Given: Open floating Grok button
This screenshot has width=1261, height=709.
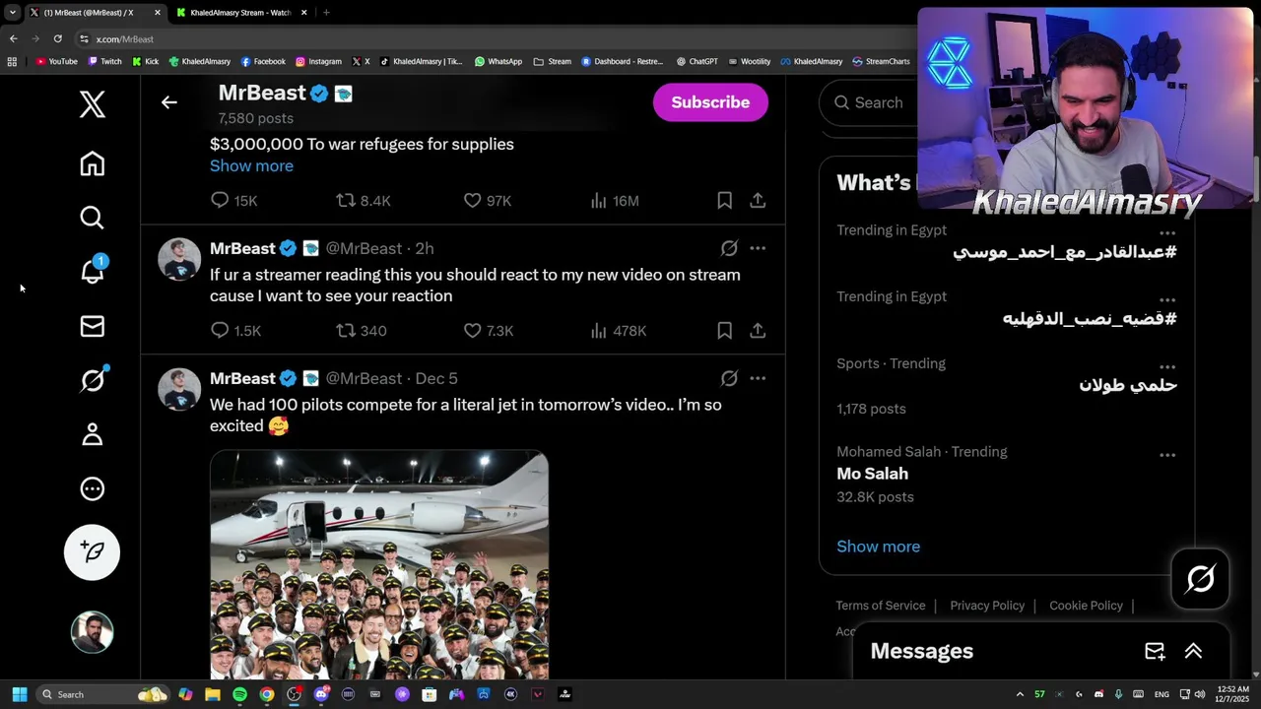Looking at the screenshot, I should pyautogui.click(x=1200, y=578).
